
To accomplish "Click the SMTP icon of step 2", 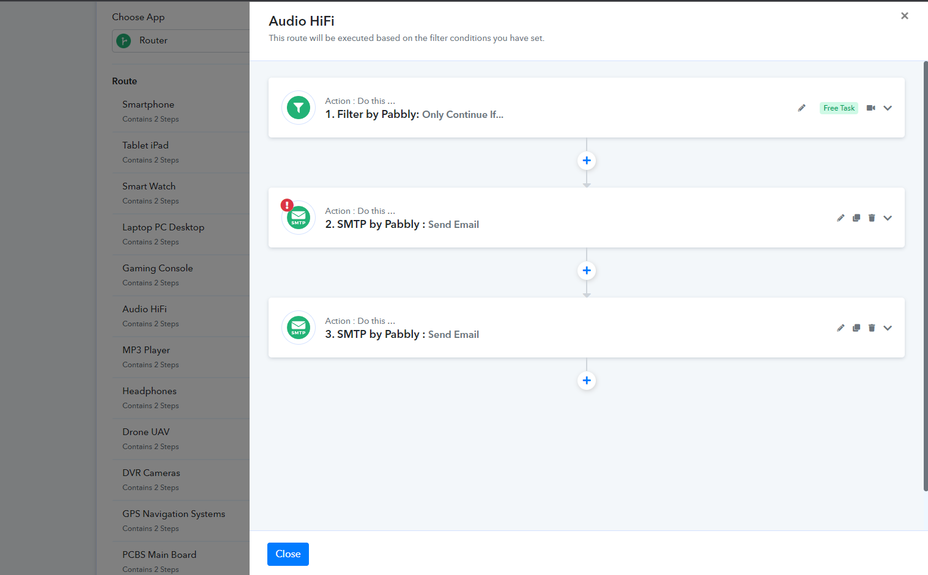I will point(299,218).
